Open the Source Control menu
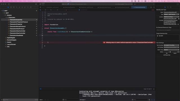Viewport: 180px width, 101px height. coord(56,1)
